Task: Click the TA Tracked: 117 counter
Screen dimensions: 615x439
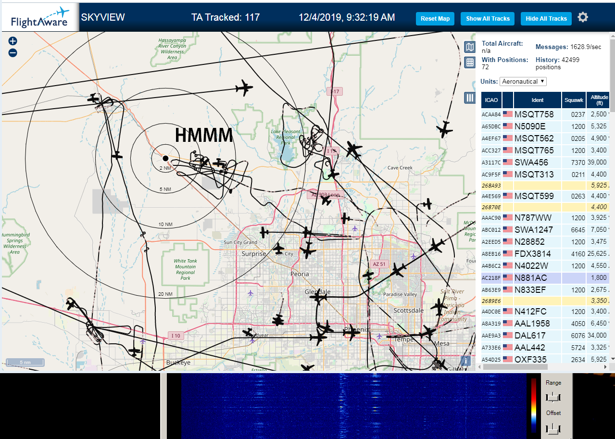Action: click(x=226, y=17)
